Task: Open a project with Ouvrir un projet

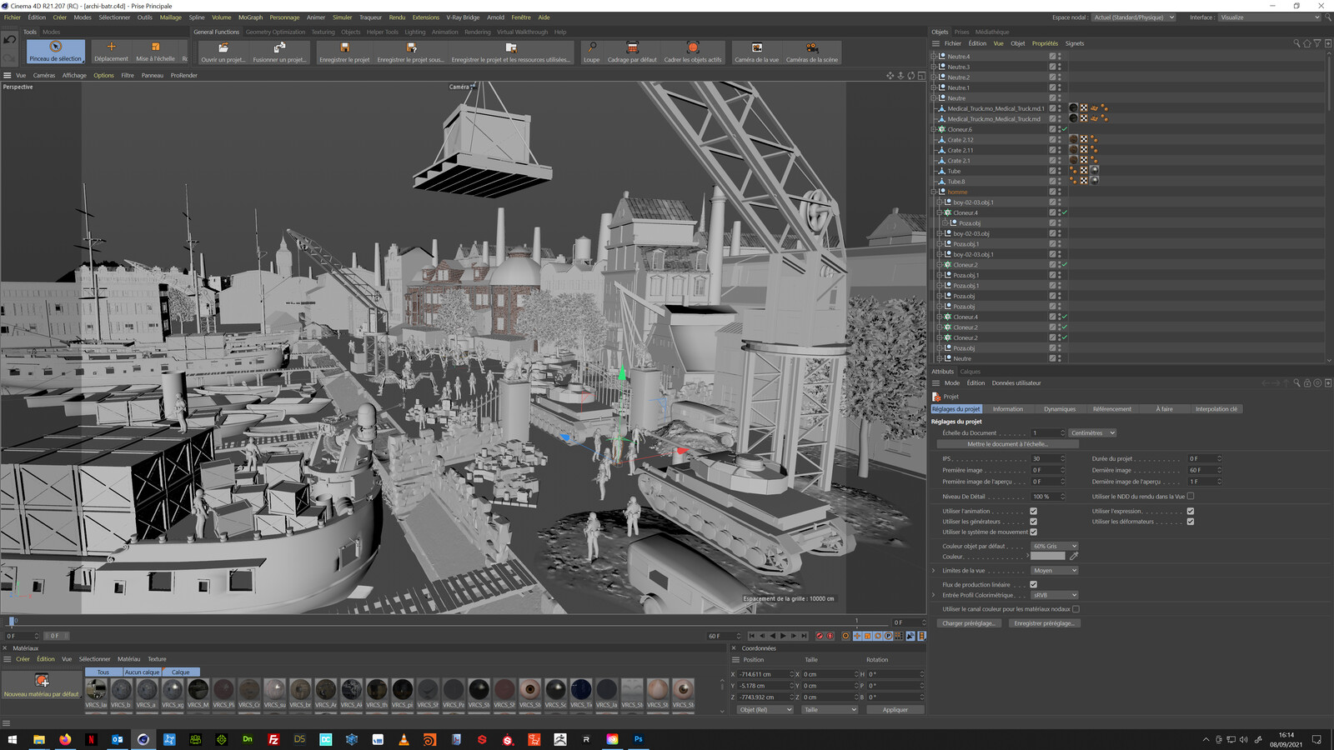Action: coord(223,52)
